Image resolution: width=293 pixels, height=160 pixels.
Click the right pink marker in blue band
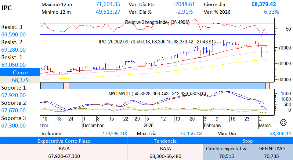268,86
